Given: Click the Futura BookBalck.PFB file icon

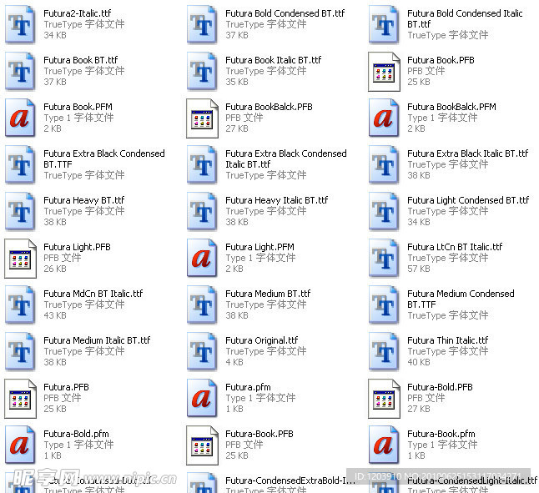Looking at the screenshot, I should (202, 118).
